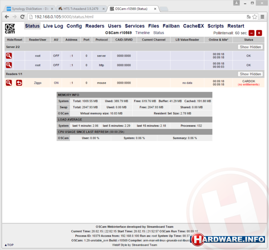Click the 'Server 2/2' section label
269x250 pixels.
click(13, 47)
